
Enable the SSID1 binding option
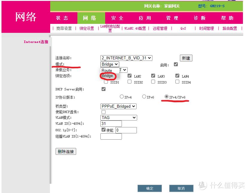(106, 81)
